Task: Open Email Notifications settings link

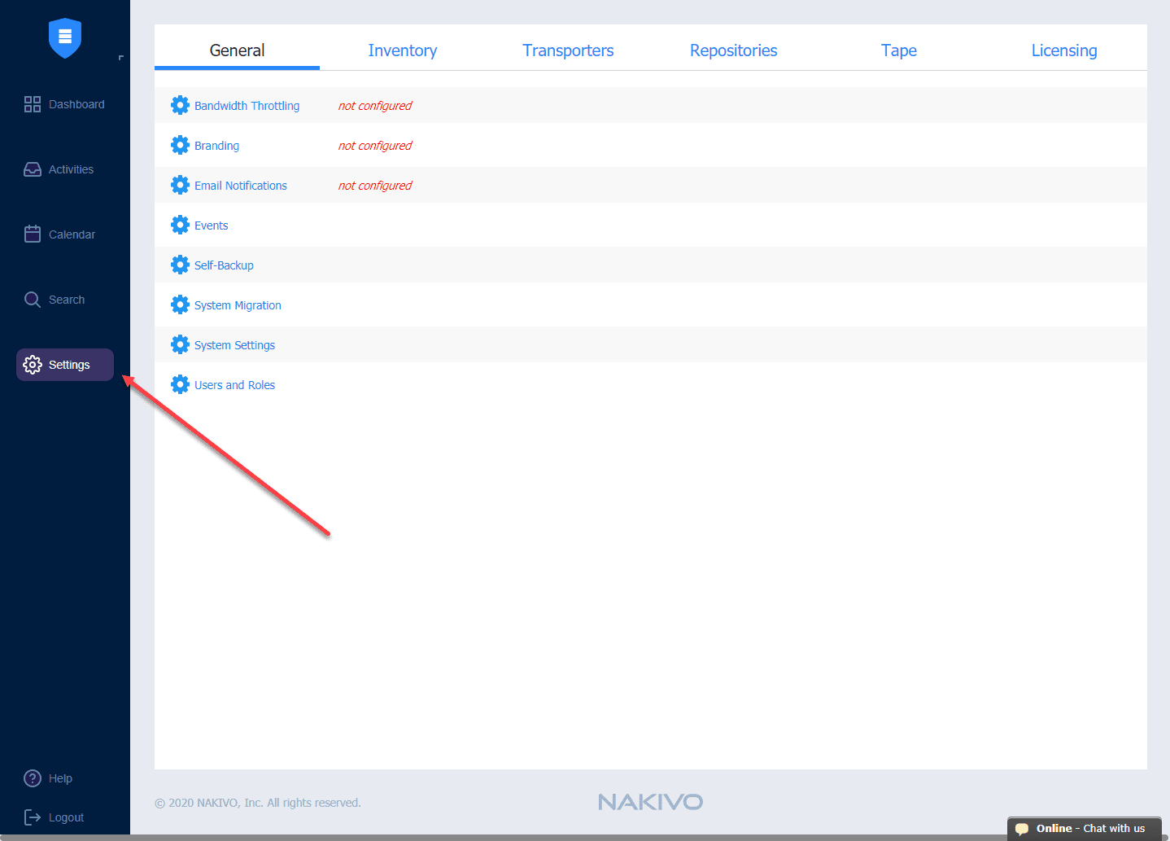Action: click(x=241, y=186)
